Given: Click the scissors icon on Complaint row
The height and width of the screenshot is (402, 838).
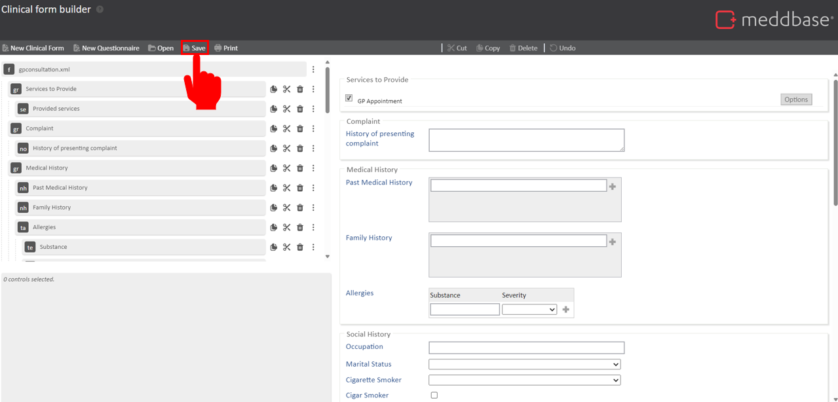Looking at the screenshot, I should [287, 128].
